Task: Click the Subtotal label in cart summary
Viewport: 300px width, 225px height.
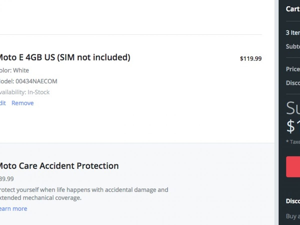Action: [293, 46]
